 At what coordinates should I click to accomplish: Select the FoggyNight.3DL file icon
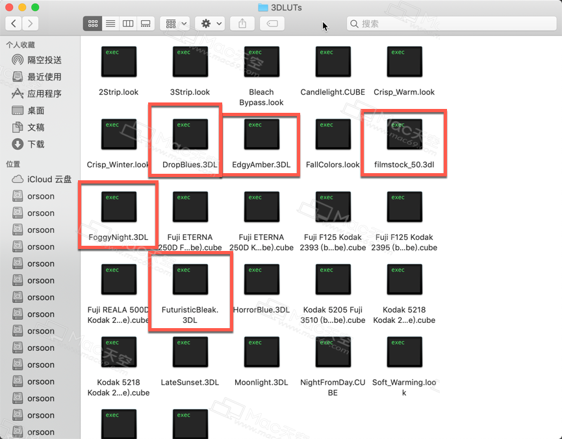[119, 207]
